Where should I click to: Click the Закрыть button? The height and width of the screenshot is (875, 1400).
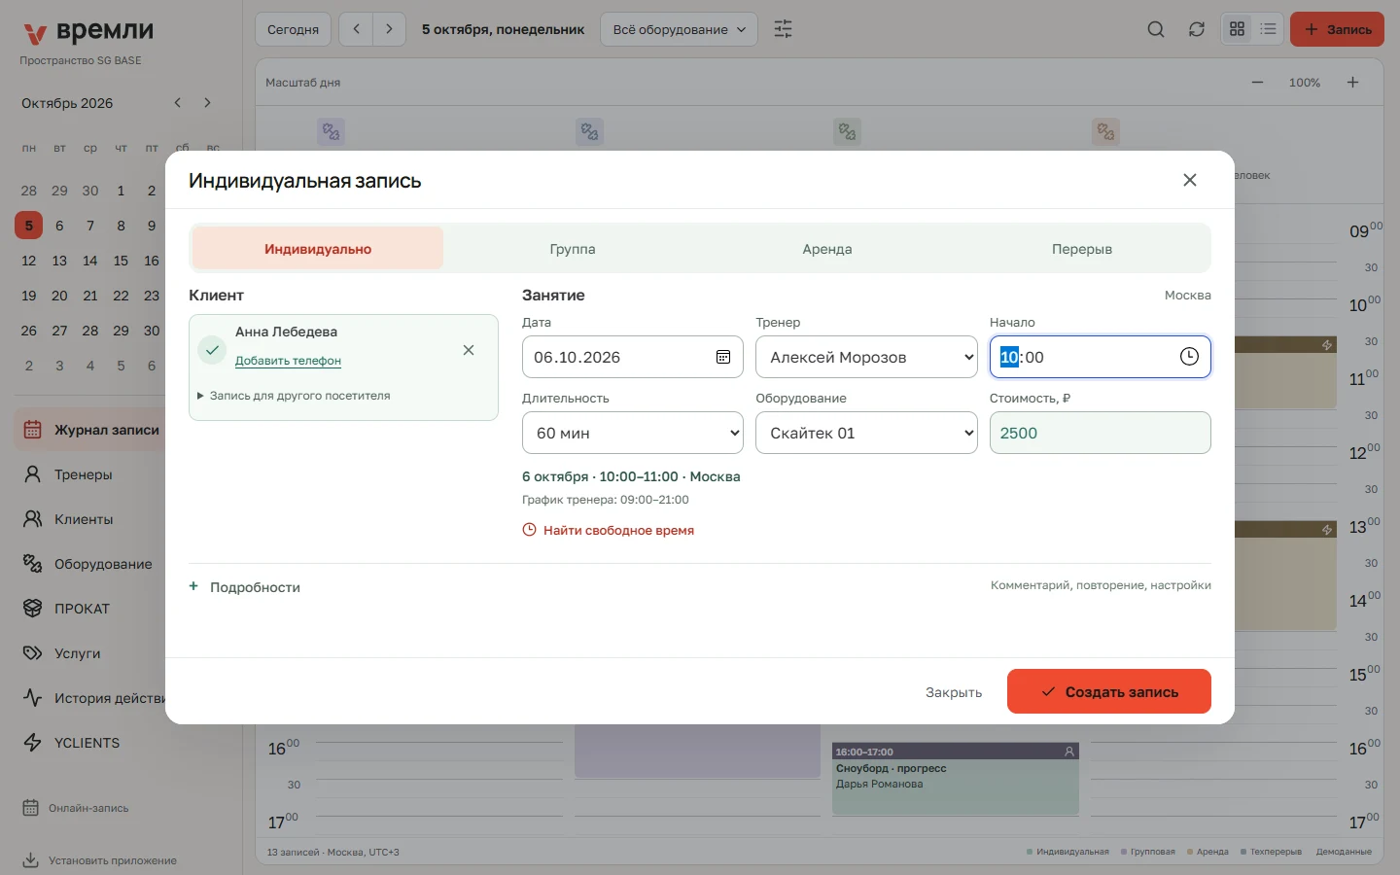[x=954, y=692]
